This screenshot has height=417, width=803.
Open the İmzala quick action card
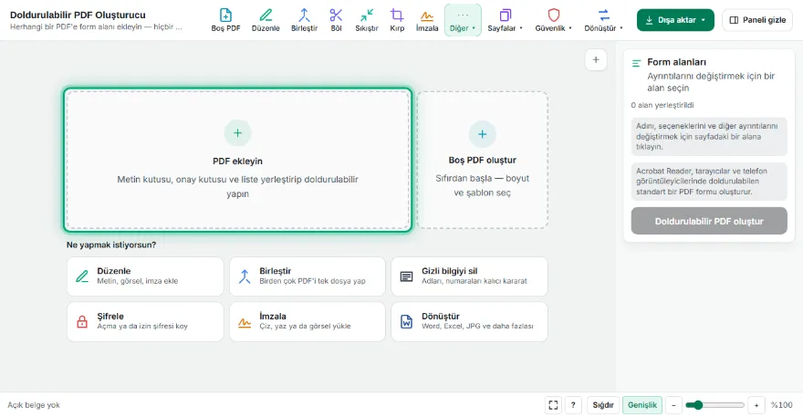point(308,322)
